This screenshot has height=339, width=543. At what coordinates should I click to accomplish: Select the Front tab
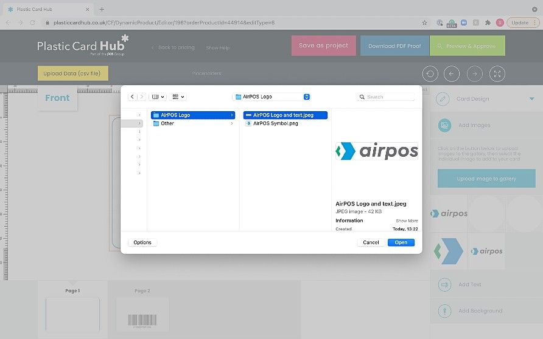click(x=57, y=98)
